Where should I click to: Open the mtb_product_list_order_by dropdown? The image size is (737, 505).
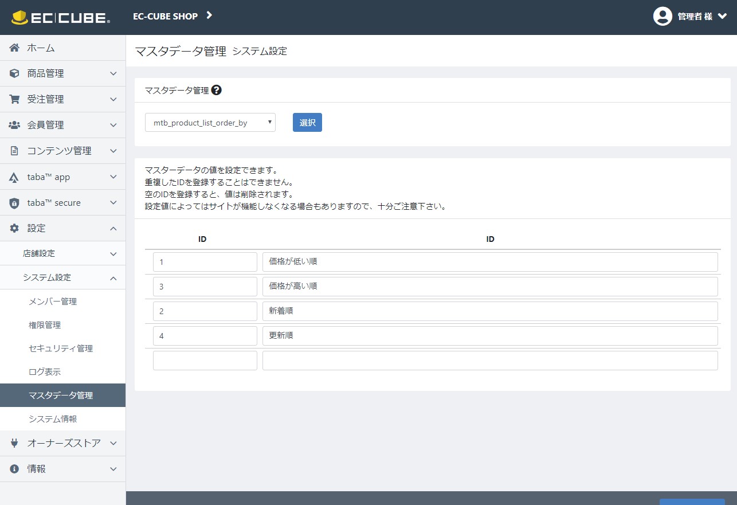[x=210, y=123]
